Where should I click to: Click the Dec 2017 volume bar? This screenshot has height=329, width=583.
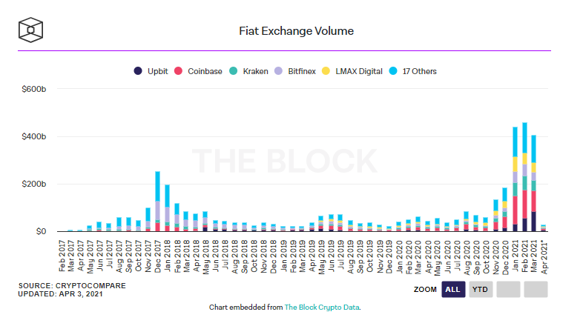point(157,202)
